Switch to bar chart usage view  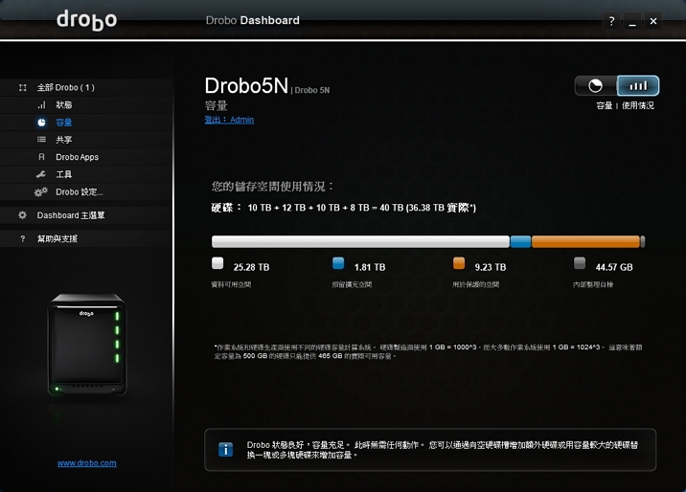point(638,85)
